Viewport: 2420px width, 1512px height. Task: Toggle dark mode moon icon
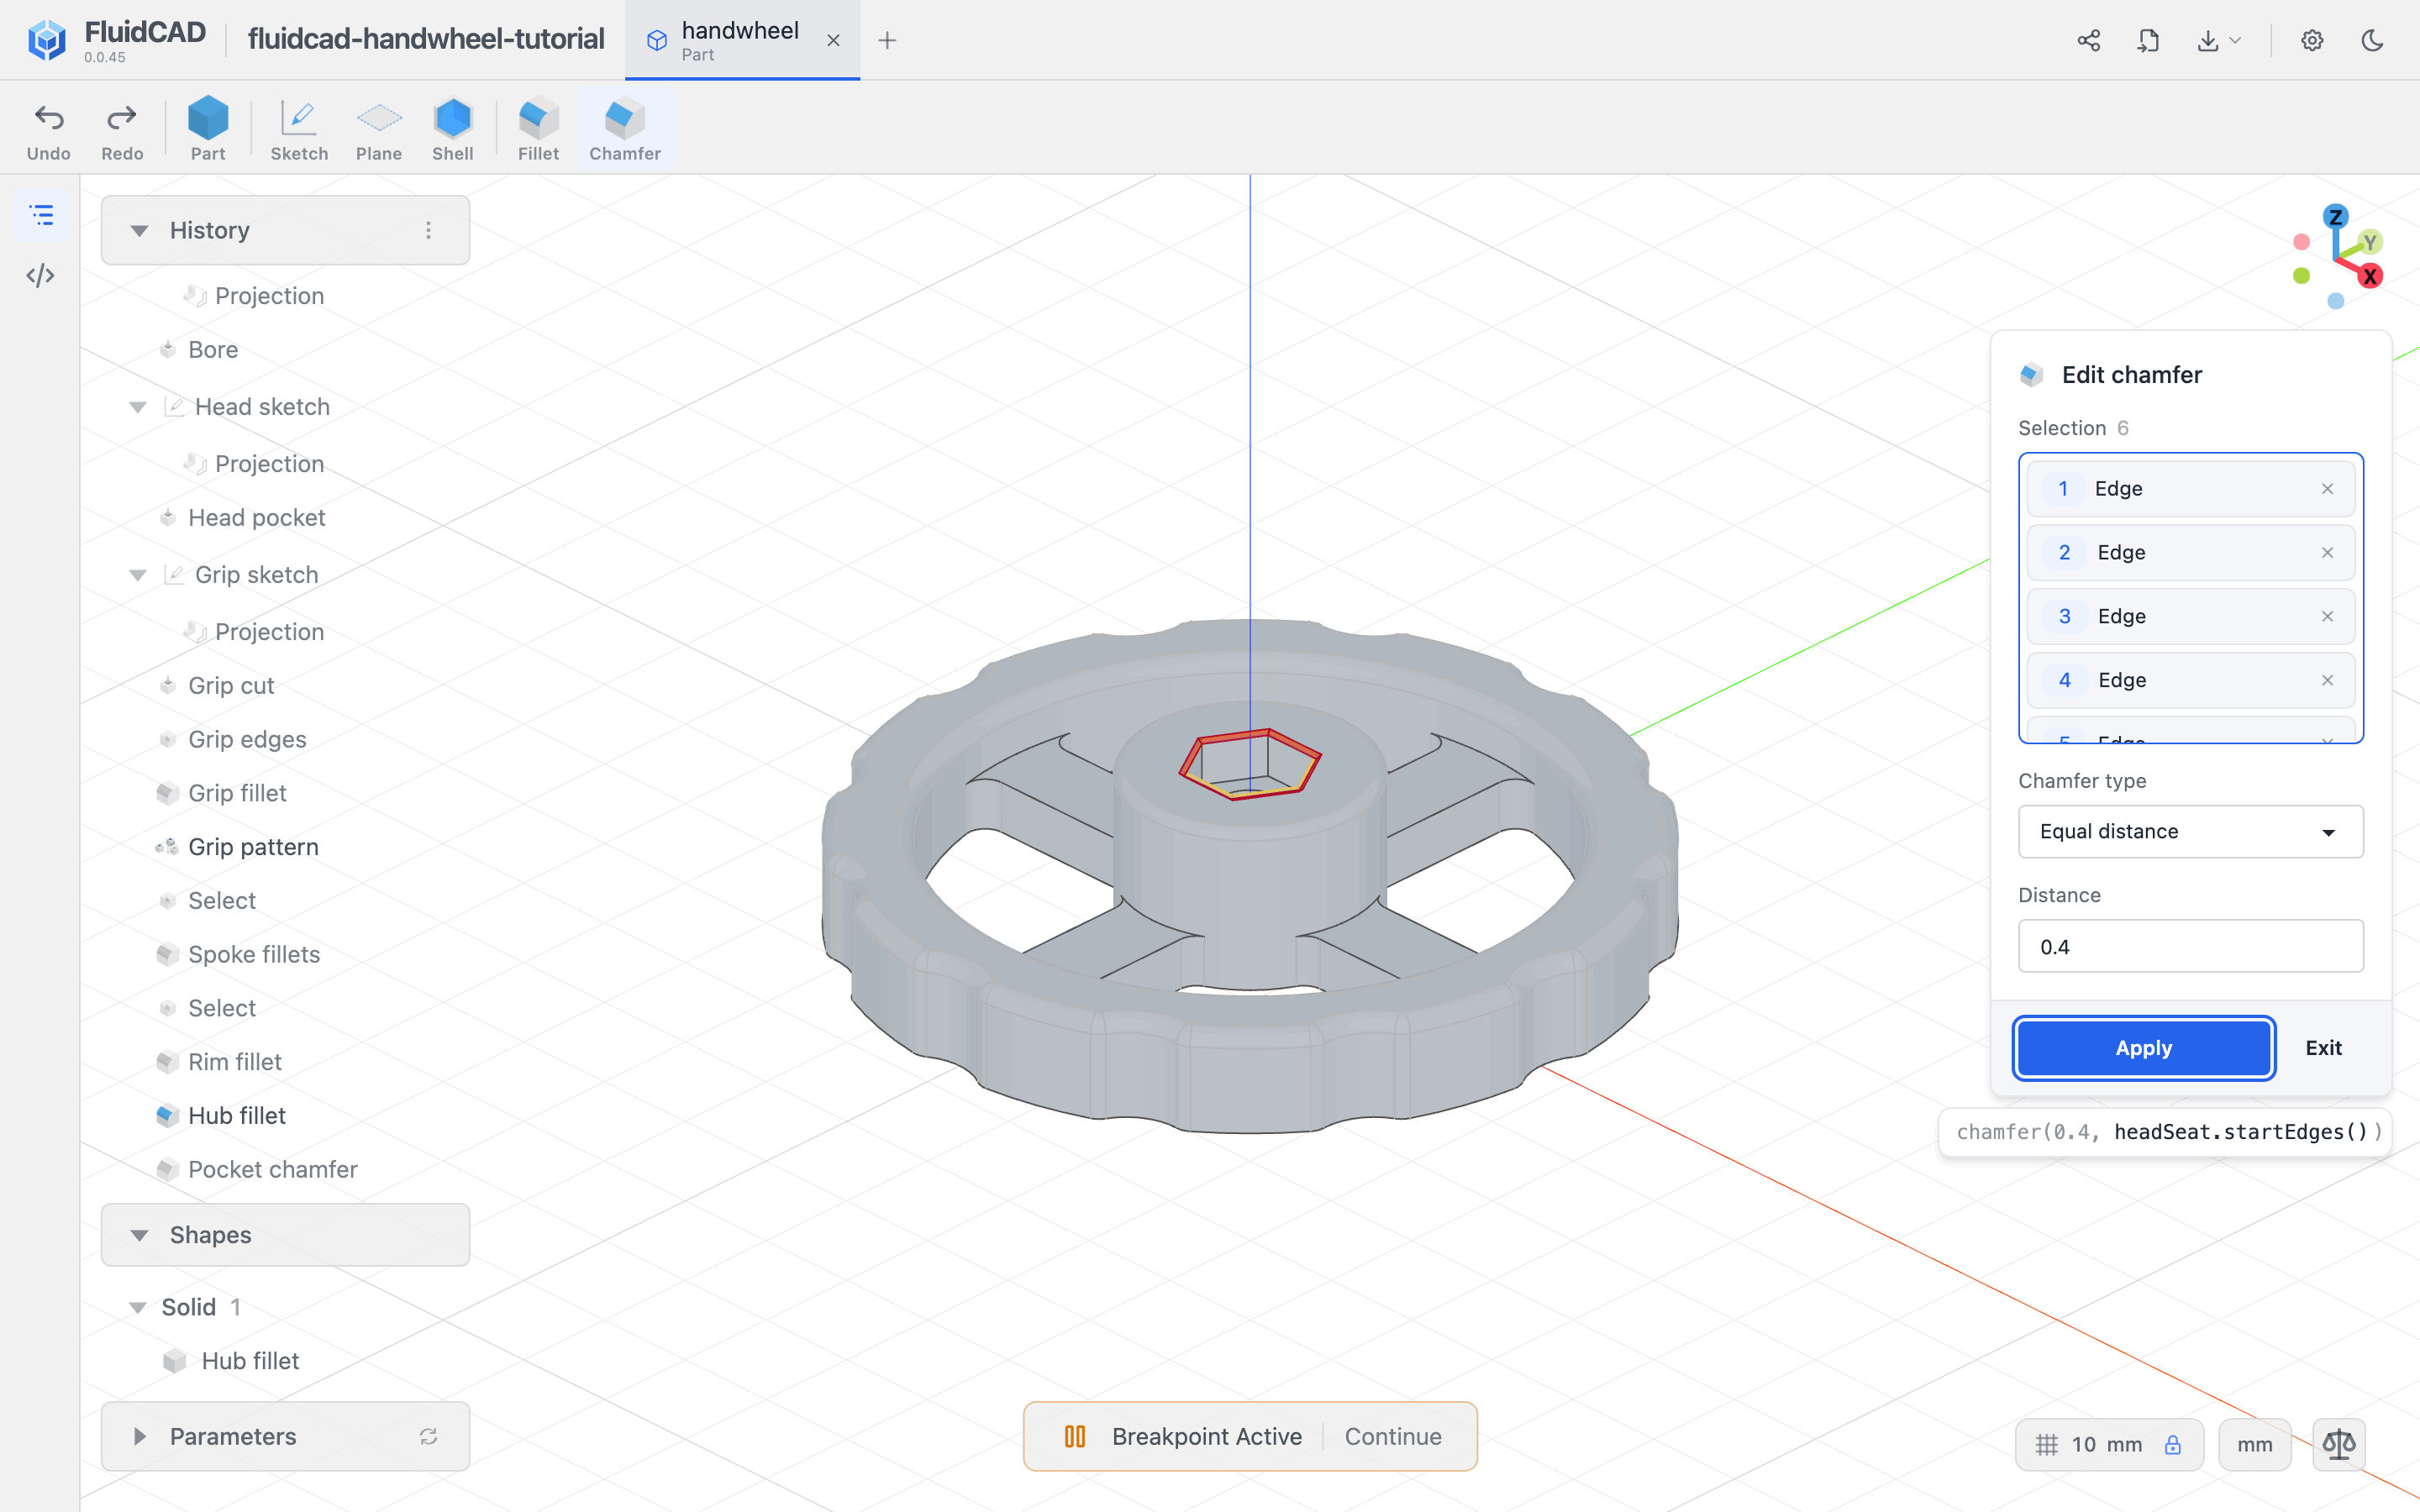(x=2372, y=40)
